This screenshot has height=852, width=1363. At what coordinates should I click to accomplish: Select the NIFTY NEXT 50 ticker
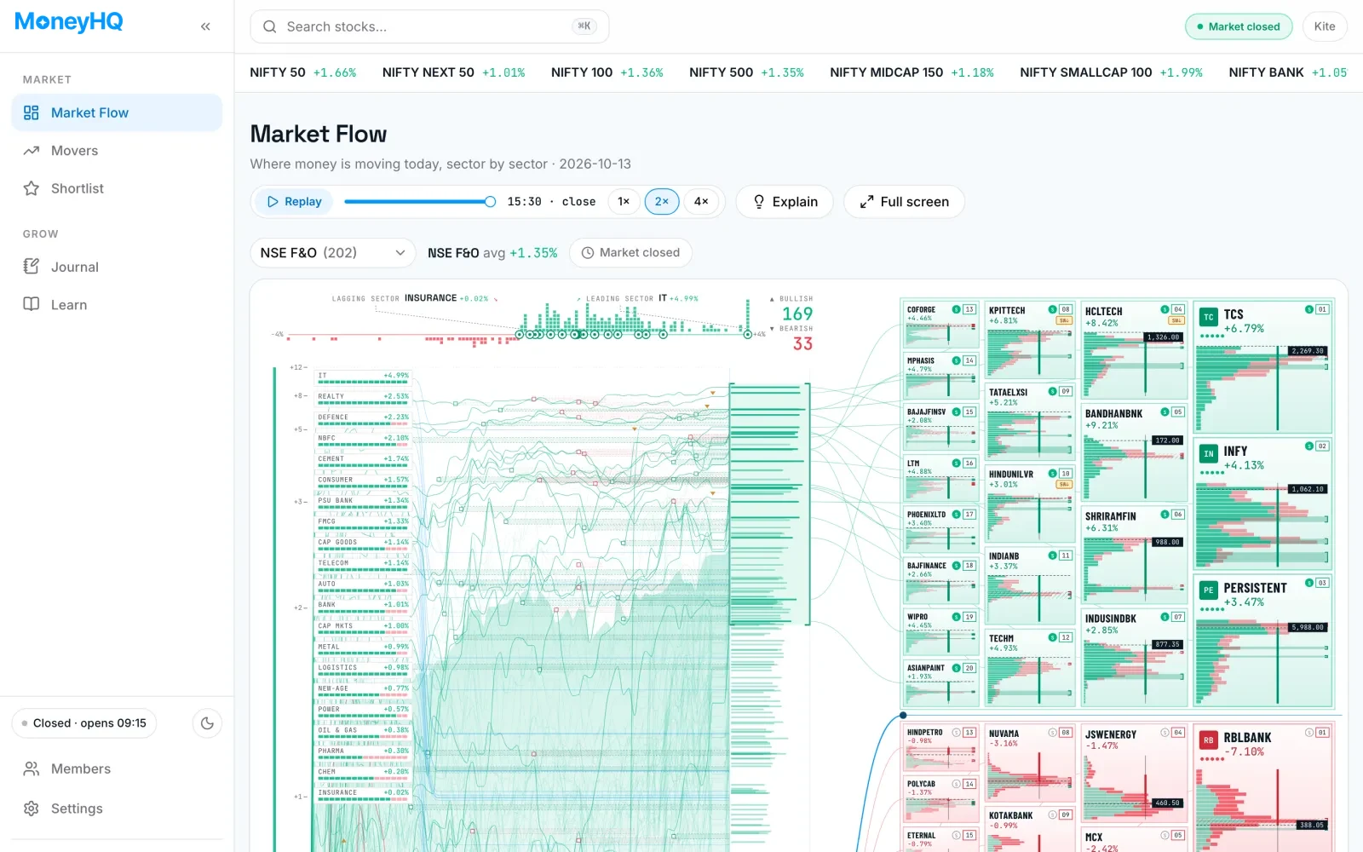(453, 72)
